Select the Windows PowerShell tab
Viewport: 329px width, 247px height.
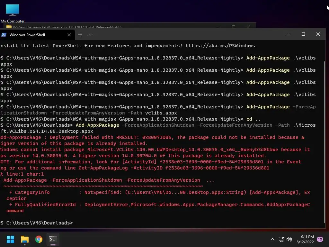coord(37,35)
